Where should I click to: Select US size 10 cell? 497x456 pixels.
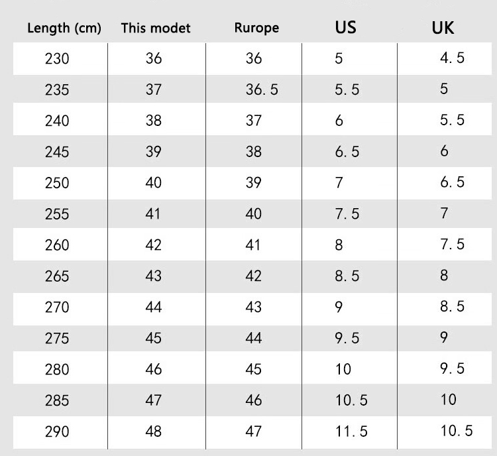coord(343,369)
